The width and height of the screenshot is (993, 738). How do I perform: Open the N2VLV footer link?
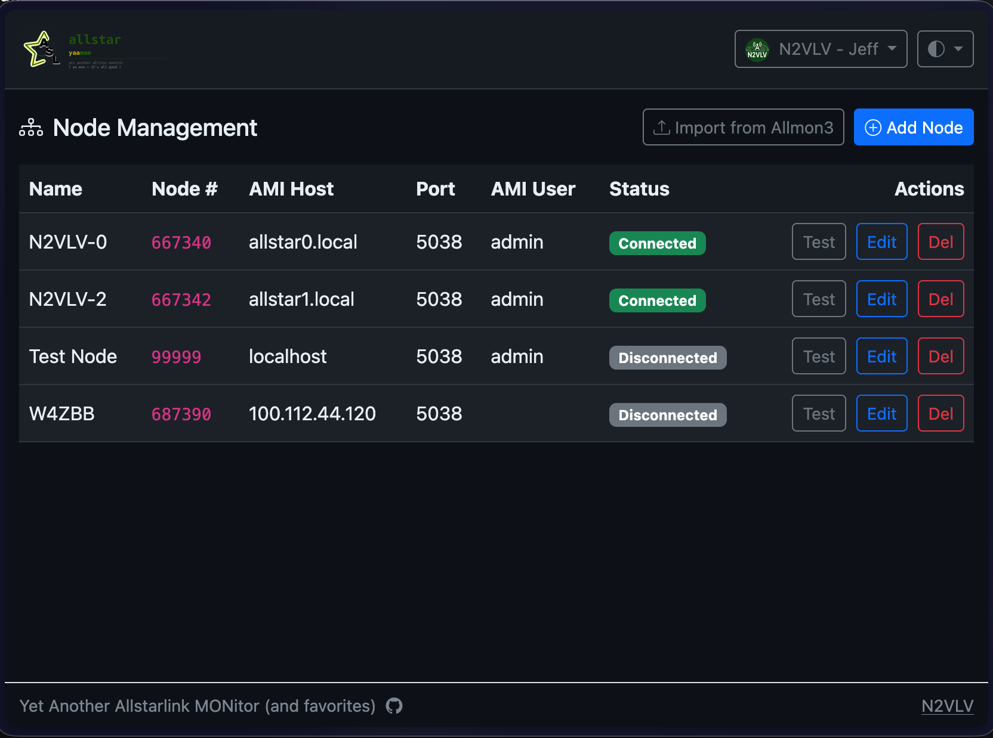947,706
